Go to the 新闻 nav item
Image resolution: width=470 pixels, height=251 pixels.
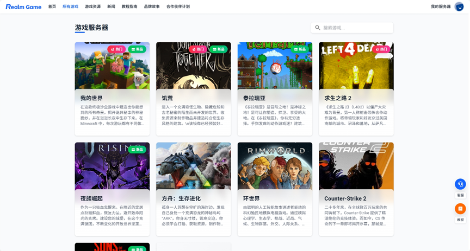click(111, 7)
